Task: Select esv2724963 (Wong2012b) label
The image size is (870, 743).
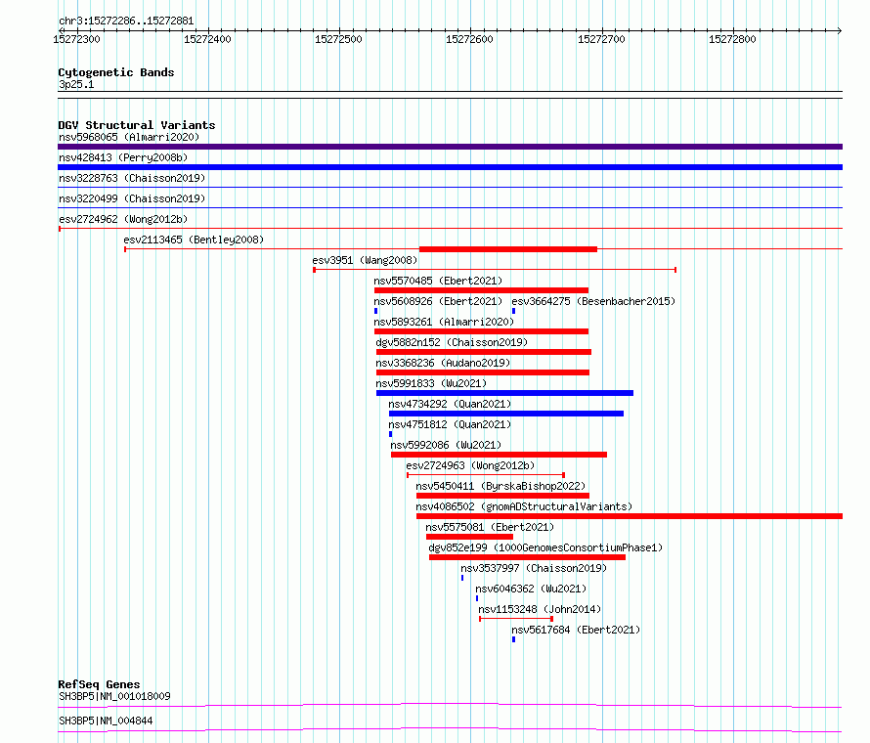Action: click(x=470, y=465)
